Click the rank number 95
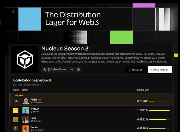The image size is (180, 132). pos(16,101)
